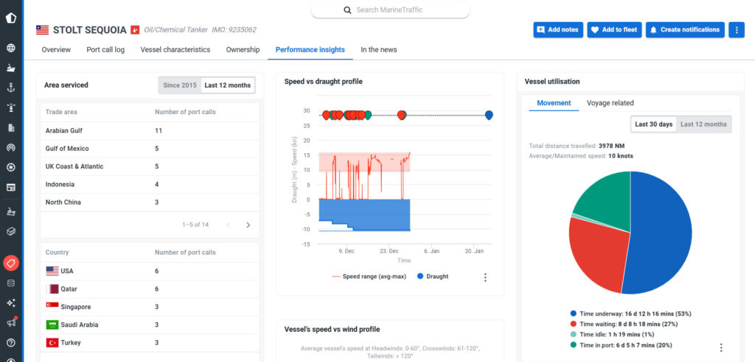The height and width of the screenshot is (362, 755).
Task: Open the Overview tab
Action: [56, 49]
